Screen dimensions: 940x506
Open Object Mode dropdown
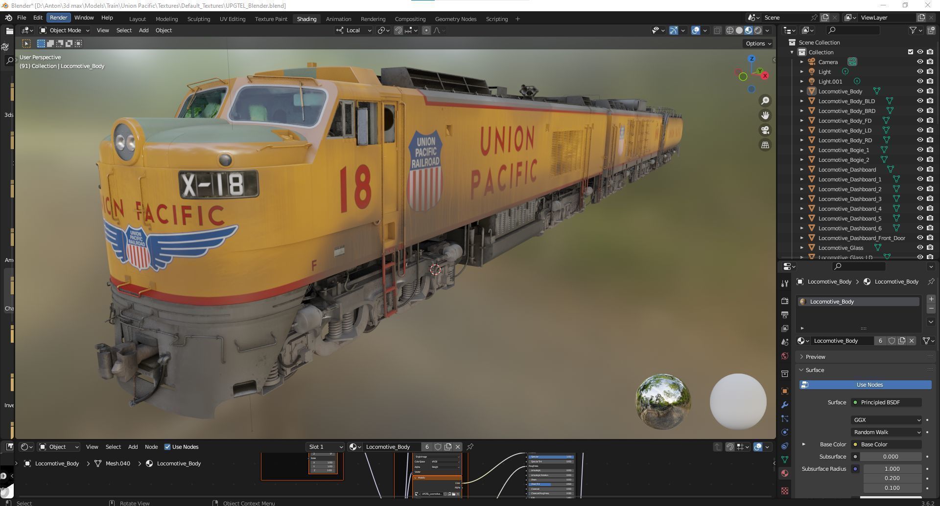65,30
